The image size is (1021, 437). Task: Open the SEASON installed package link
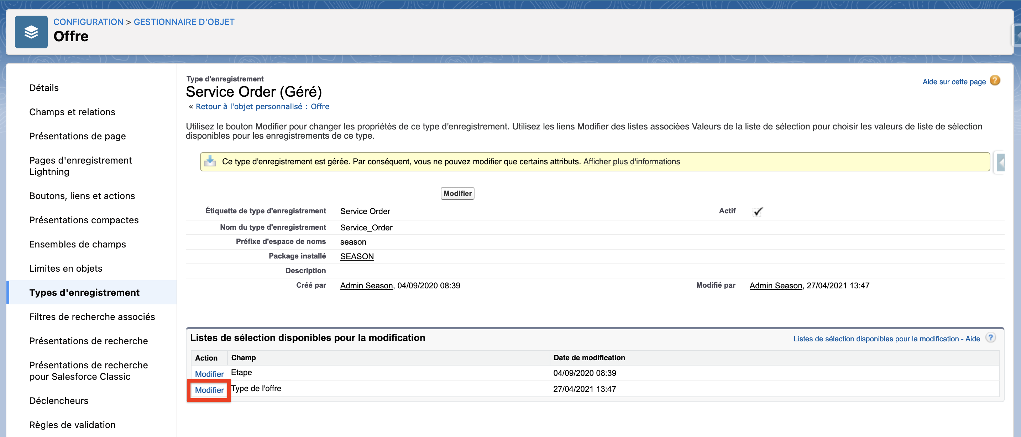[x=357, y=256]
